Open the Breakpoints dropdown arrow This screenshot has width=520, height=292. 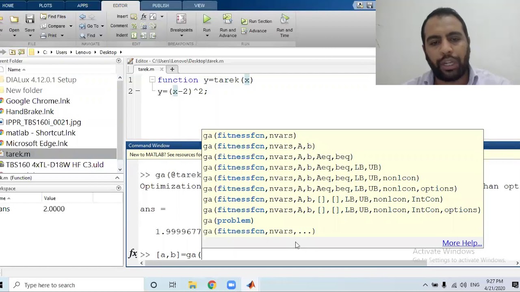[x=181, y=36]
